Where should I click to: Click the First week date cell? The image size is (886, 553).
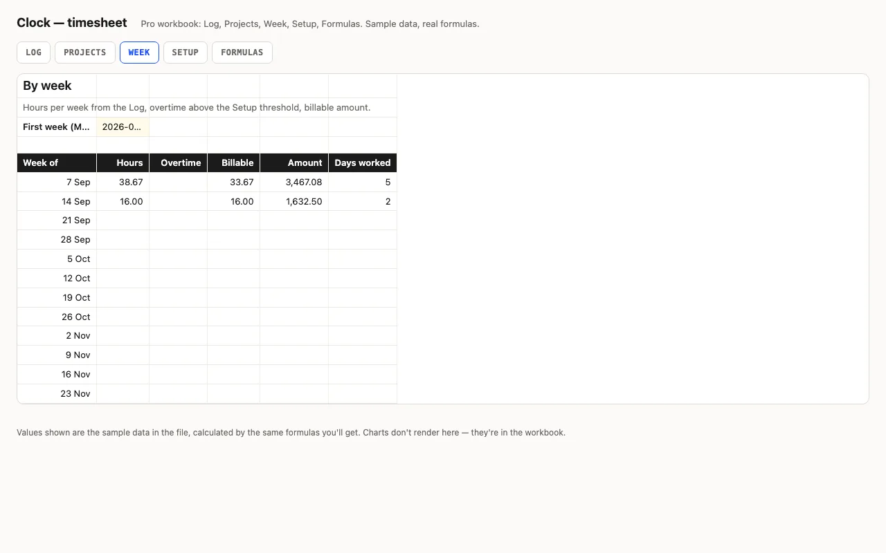coord(123,127)
